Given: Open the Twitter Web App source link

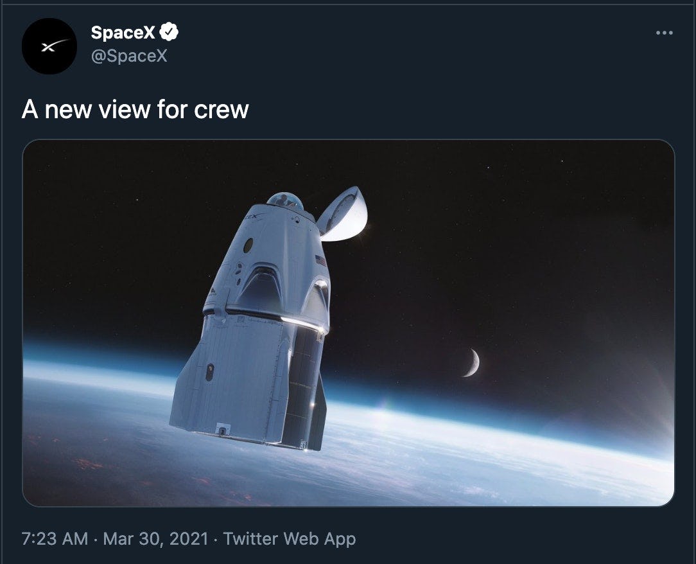Looking at the screenshot, I should pos(289,538).
